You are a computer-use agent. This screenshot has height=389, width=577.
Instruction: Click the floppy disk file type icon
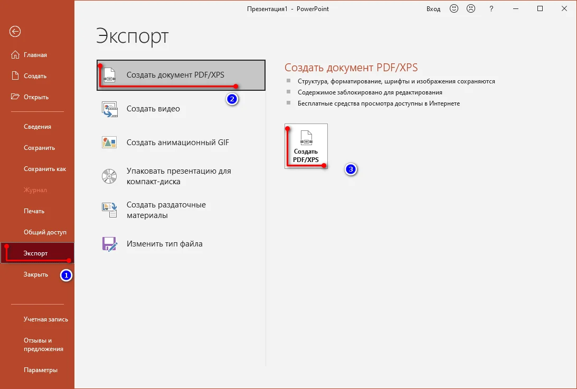109,244
